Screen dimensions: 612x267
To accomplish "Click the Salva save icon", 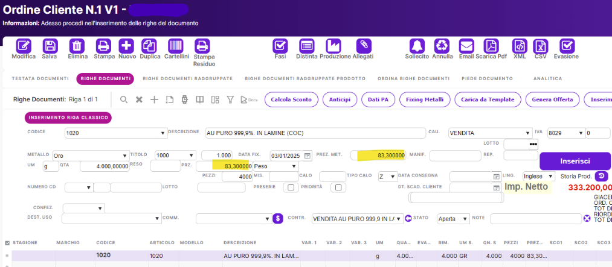I will pos(50,46).
